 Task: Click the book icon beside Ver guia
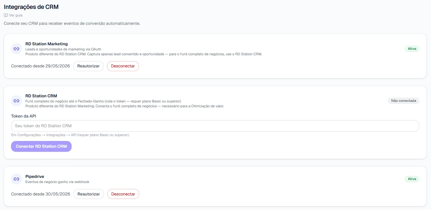pyautogui.click(x=6, y=15)
